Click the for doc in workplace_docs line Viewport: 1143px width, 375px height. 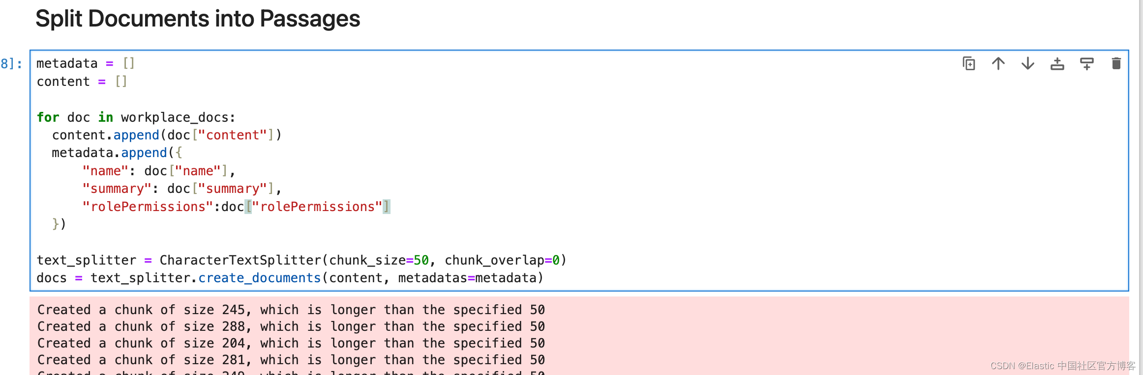(136, 117)
